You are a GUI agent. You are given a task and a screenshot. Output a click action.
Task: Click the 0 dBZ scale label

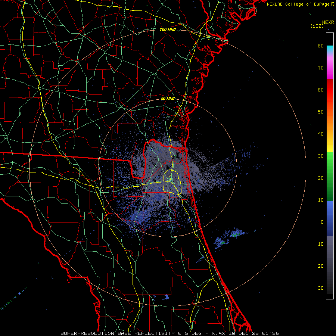(x=322, y=222)
